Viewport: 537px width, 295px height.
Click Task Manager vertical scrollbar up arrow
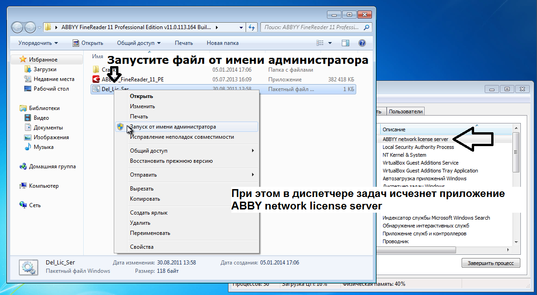[x=516, y=128]
